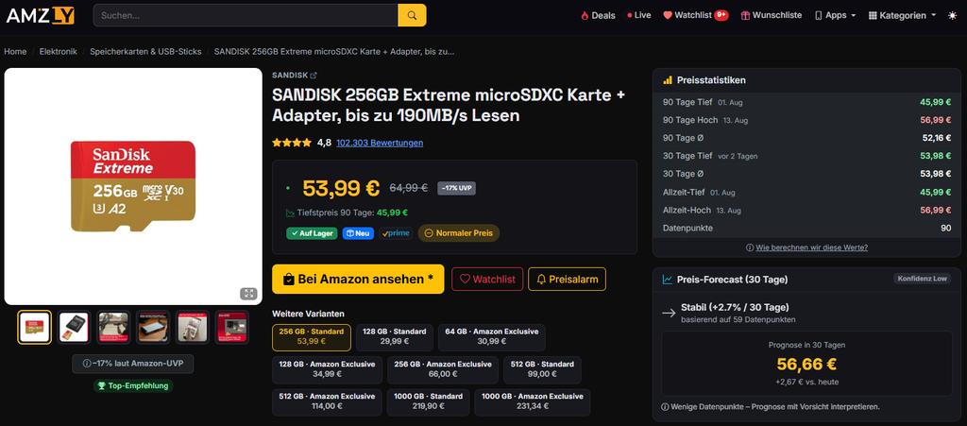
Task: Click the Auf Lager badge
Action: (312, 233)
